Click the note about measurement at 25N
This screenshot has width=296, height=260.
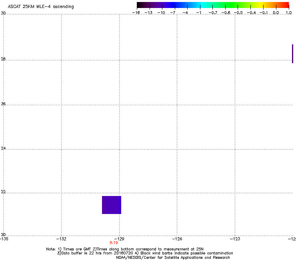point(148,249)
